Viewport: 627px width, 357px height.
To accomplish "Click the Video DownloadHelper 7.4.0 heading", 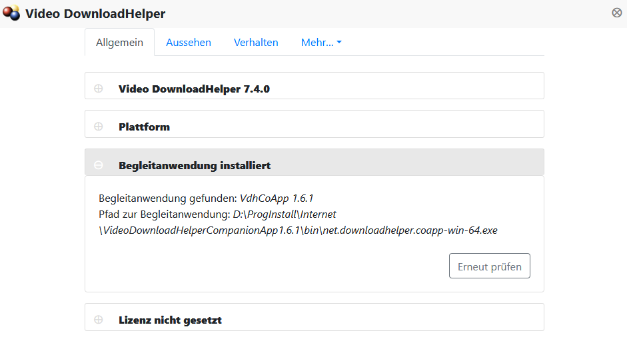I will (194, 89).
